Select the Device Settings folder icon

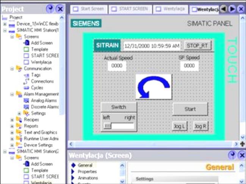(19, 145)
